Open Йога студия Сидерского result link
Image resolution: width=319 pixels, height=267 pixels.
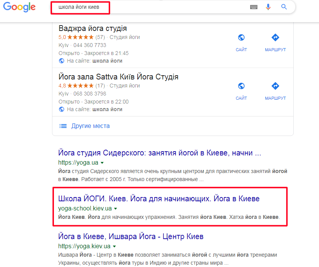[159, 153]
